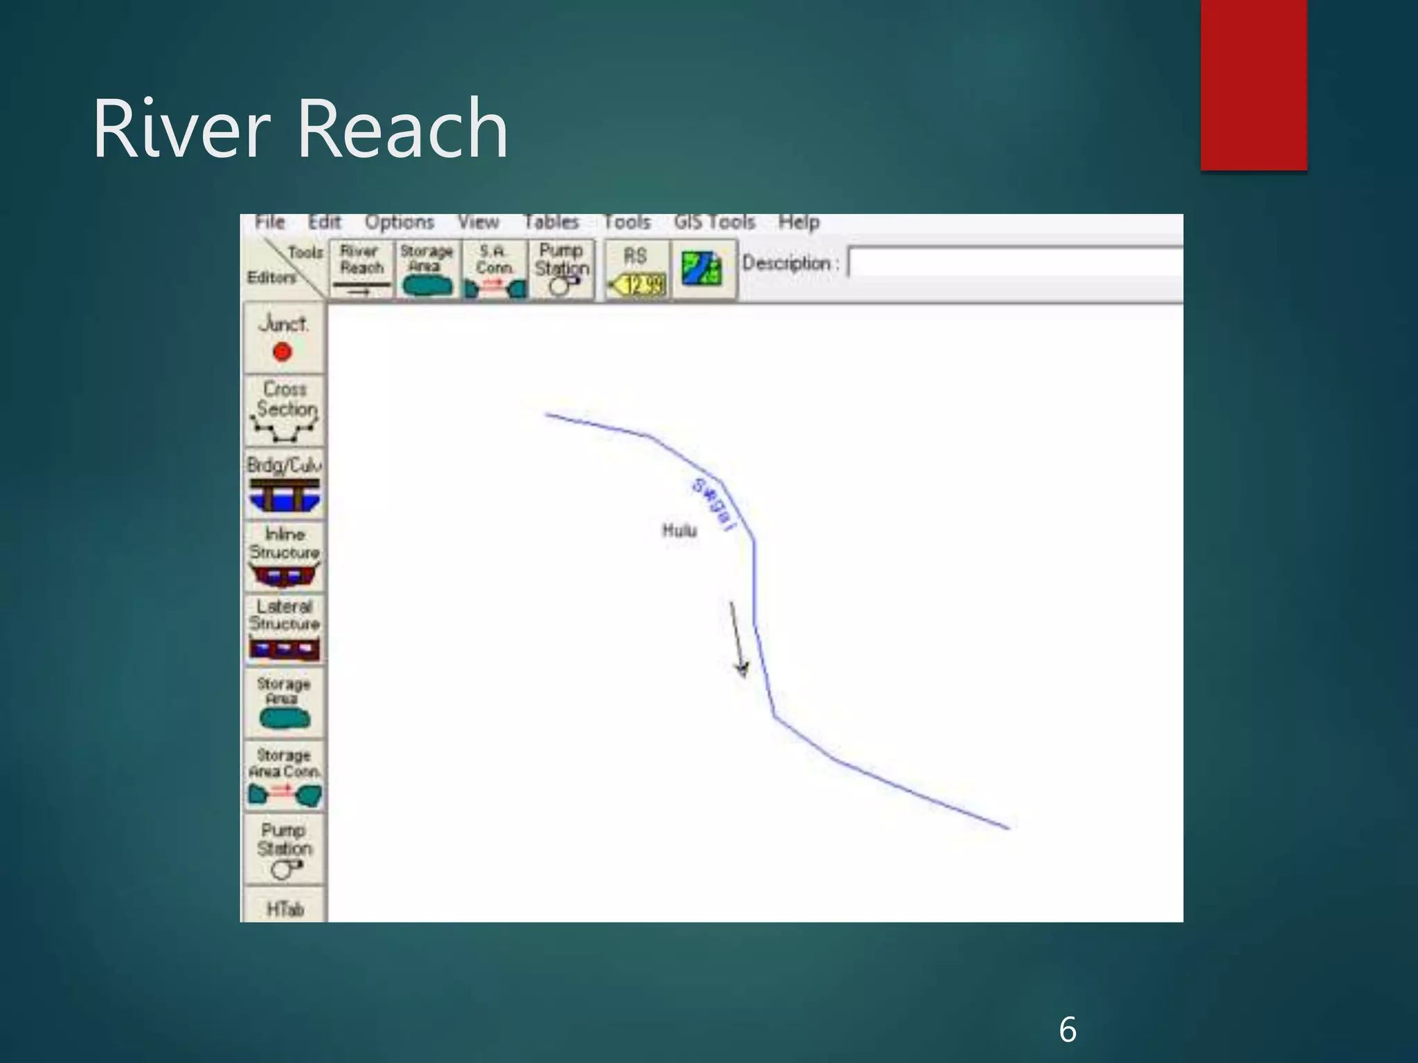The image size is (1418, 1063).
Task: Click the RS river station tool
Action: [x=636, y=269]
